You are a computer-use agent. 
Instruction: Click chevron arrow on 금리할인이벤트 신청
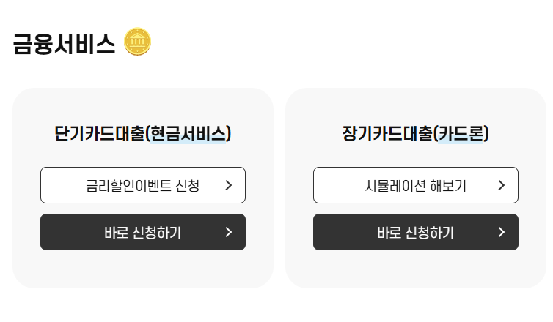tap(229, 185)
